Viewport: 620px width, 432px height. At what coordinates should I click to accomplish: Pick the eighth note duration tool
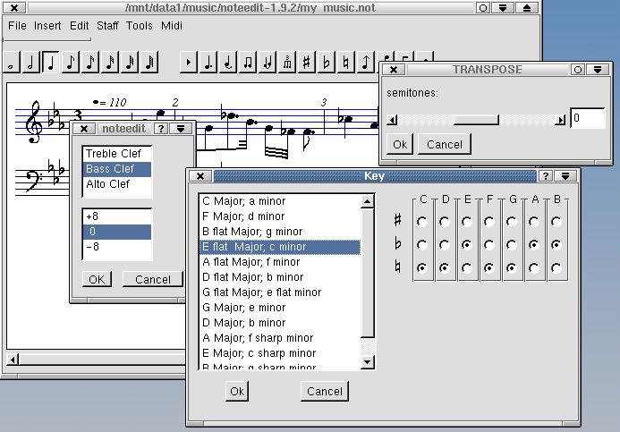tap(71, 63)
